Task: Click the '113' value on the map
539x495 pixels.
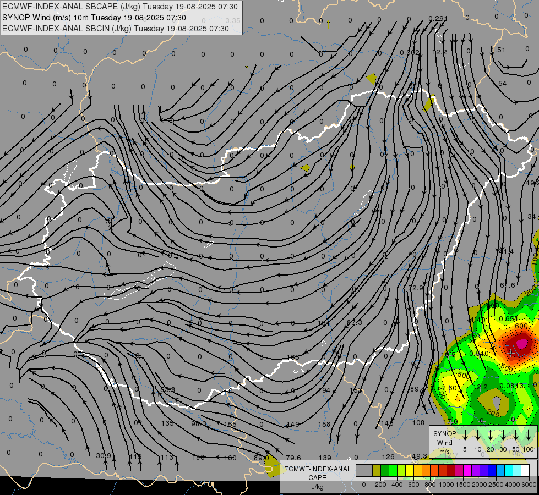Action: pyautogui.click(x=167, y=457)
